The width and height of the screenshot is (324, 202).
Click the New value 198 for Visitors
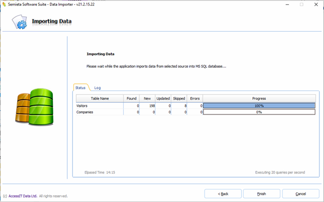[x=152, y=106]
